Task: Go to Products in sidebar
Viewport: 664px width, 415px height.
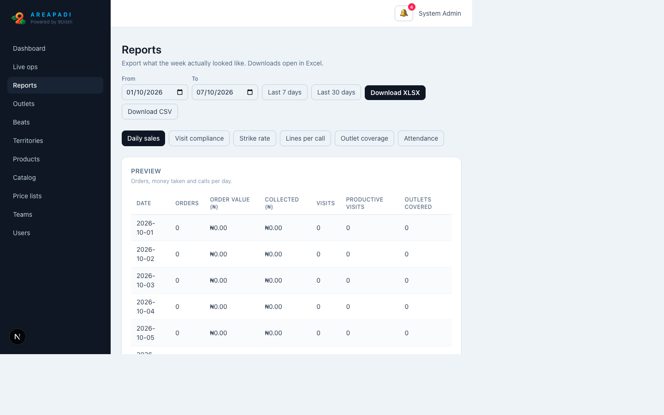Action: 55,159
